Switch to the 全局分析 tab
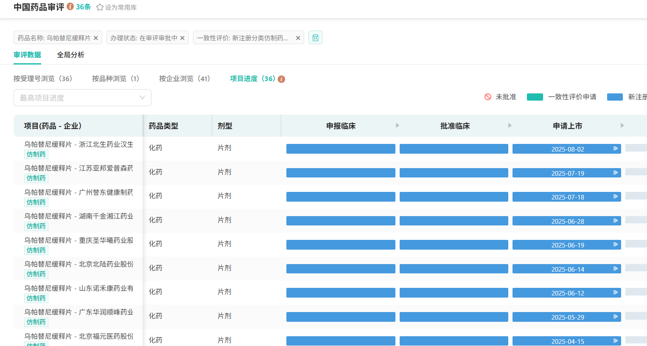647x346 pixels. pos(70,55)
